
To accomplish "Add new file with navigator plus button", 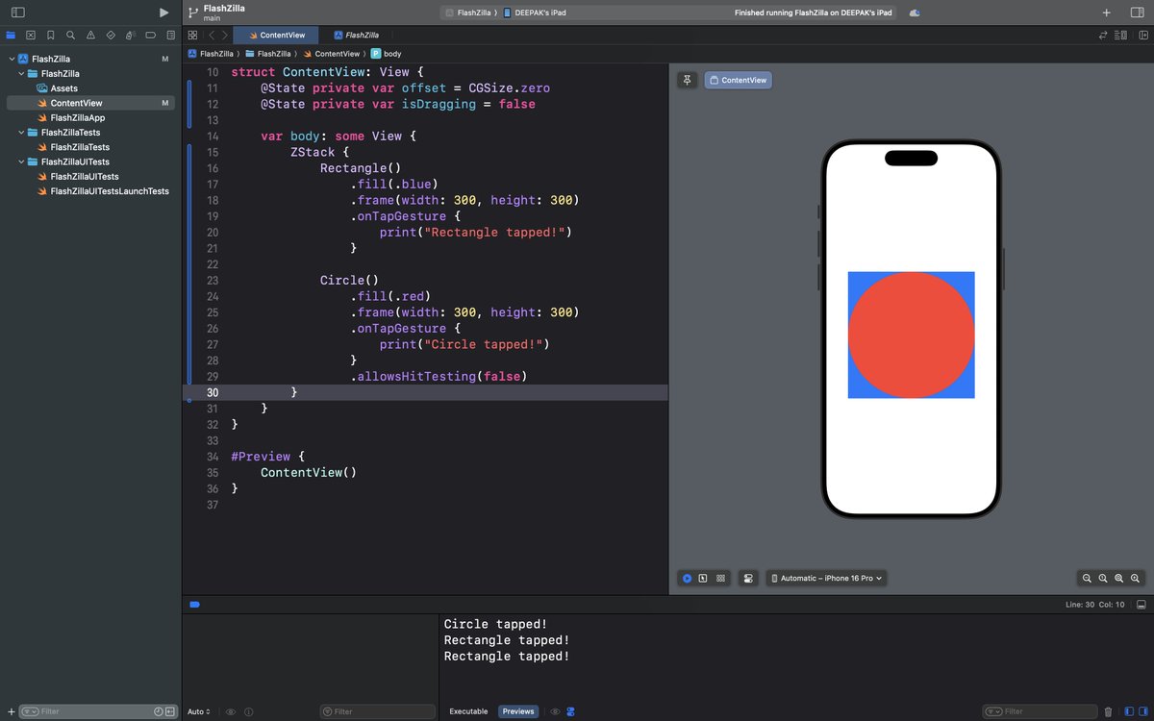I will click(11, 711).
